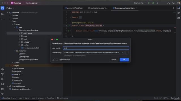Run the current file

pyautogui.click(x=149, y=3)
